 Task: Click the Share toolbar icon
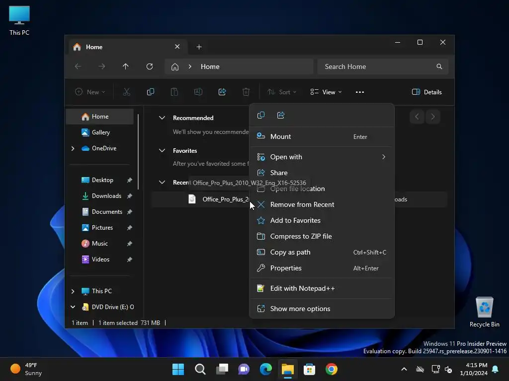coord(222,92)
